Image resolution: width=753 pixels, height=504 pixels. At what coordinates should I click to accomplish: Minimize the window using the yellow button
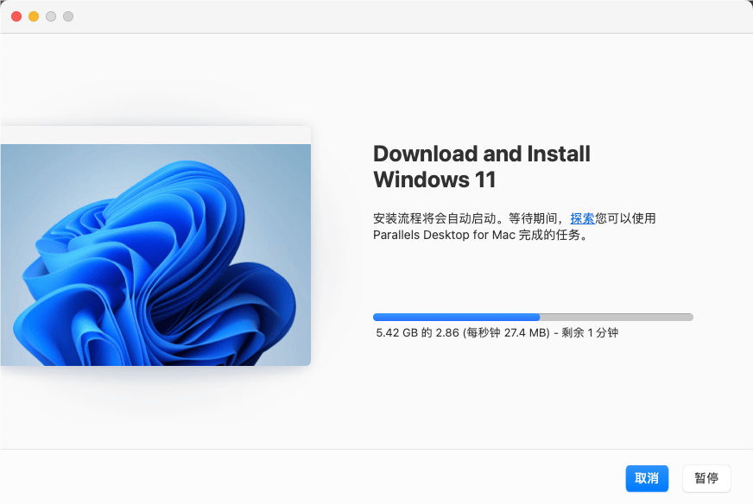click(x=34, y=16)
